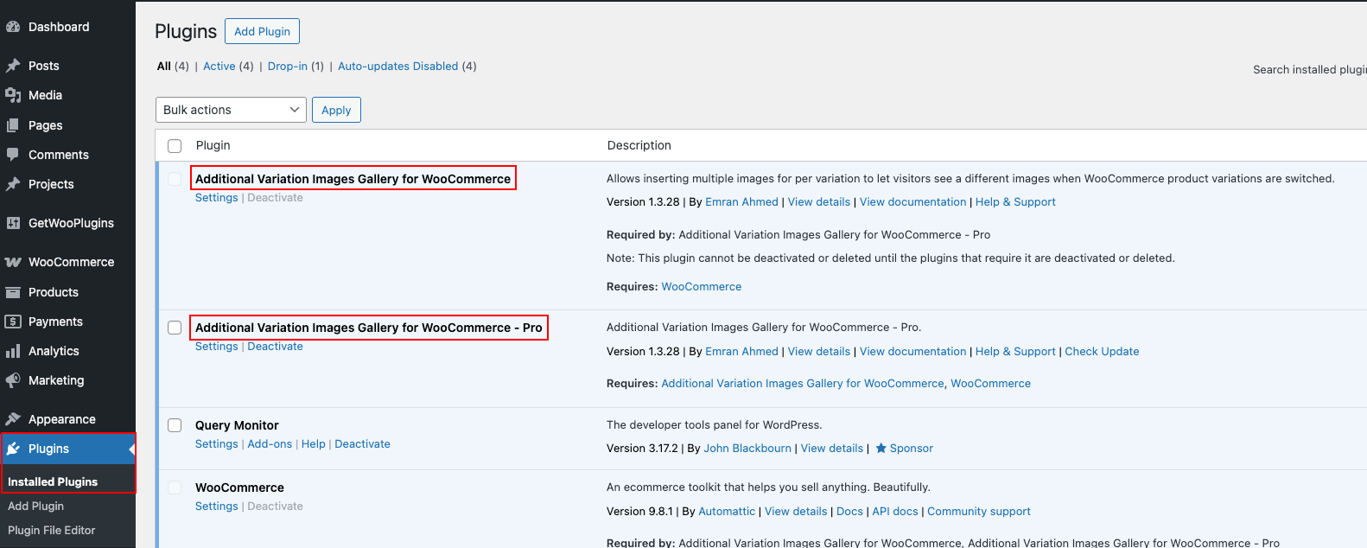This screenshot has height=548, width=1367.
Task: Open the Bulk actions dropdown
Action: [x=231, y=110]
